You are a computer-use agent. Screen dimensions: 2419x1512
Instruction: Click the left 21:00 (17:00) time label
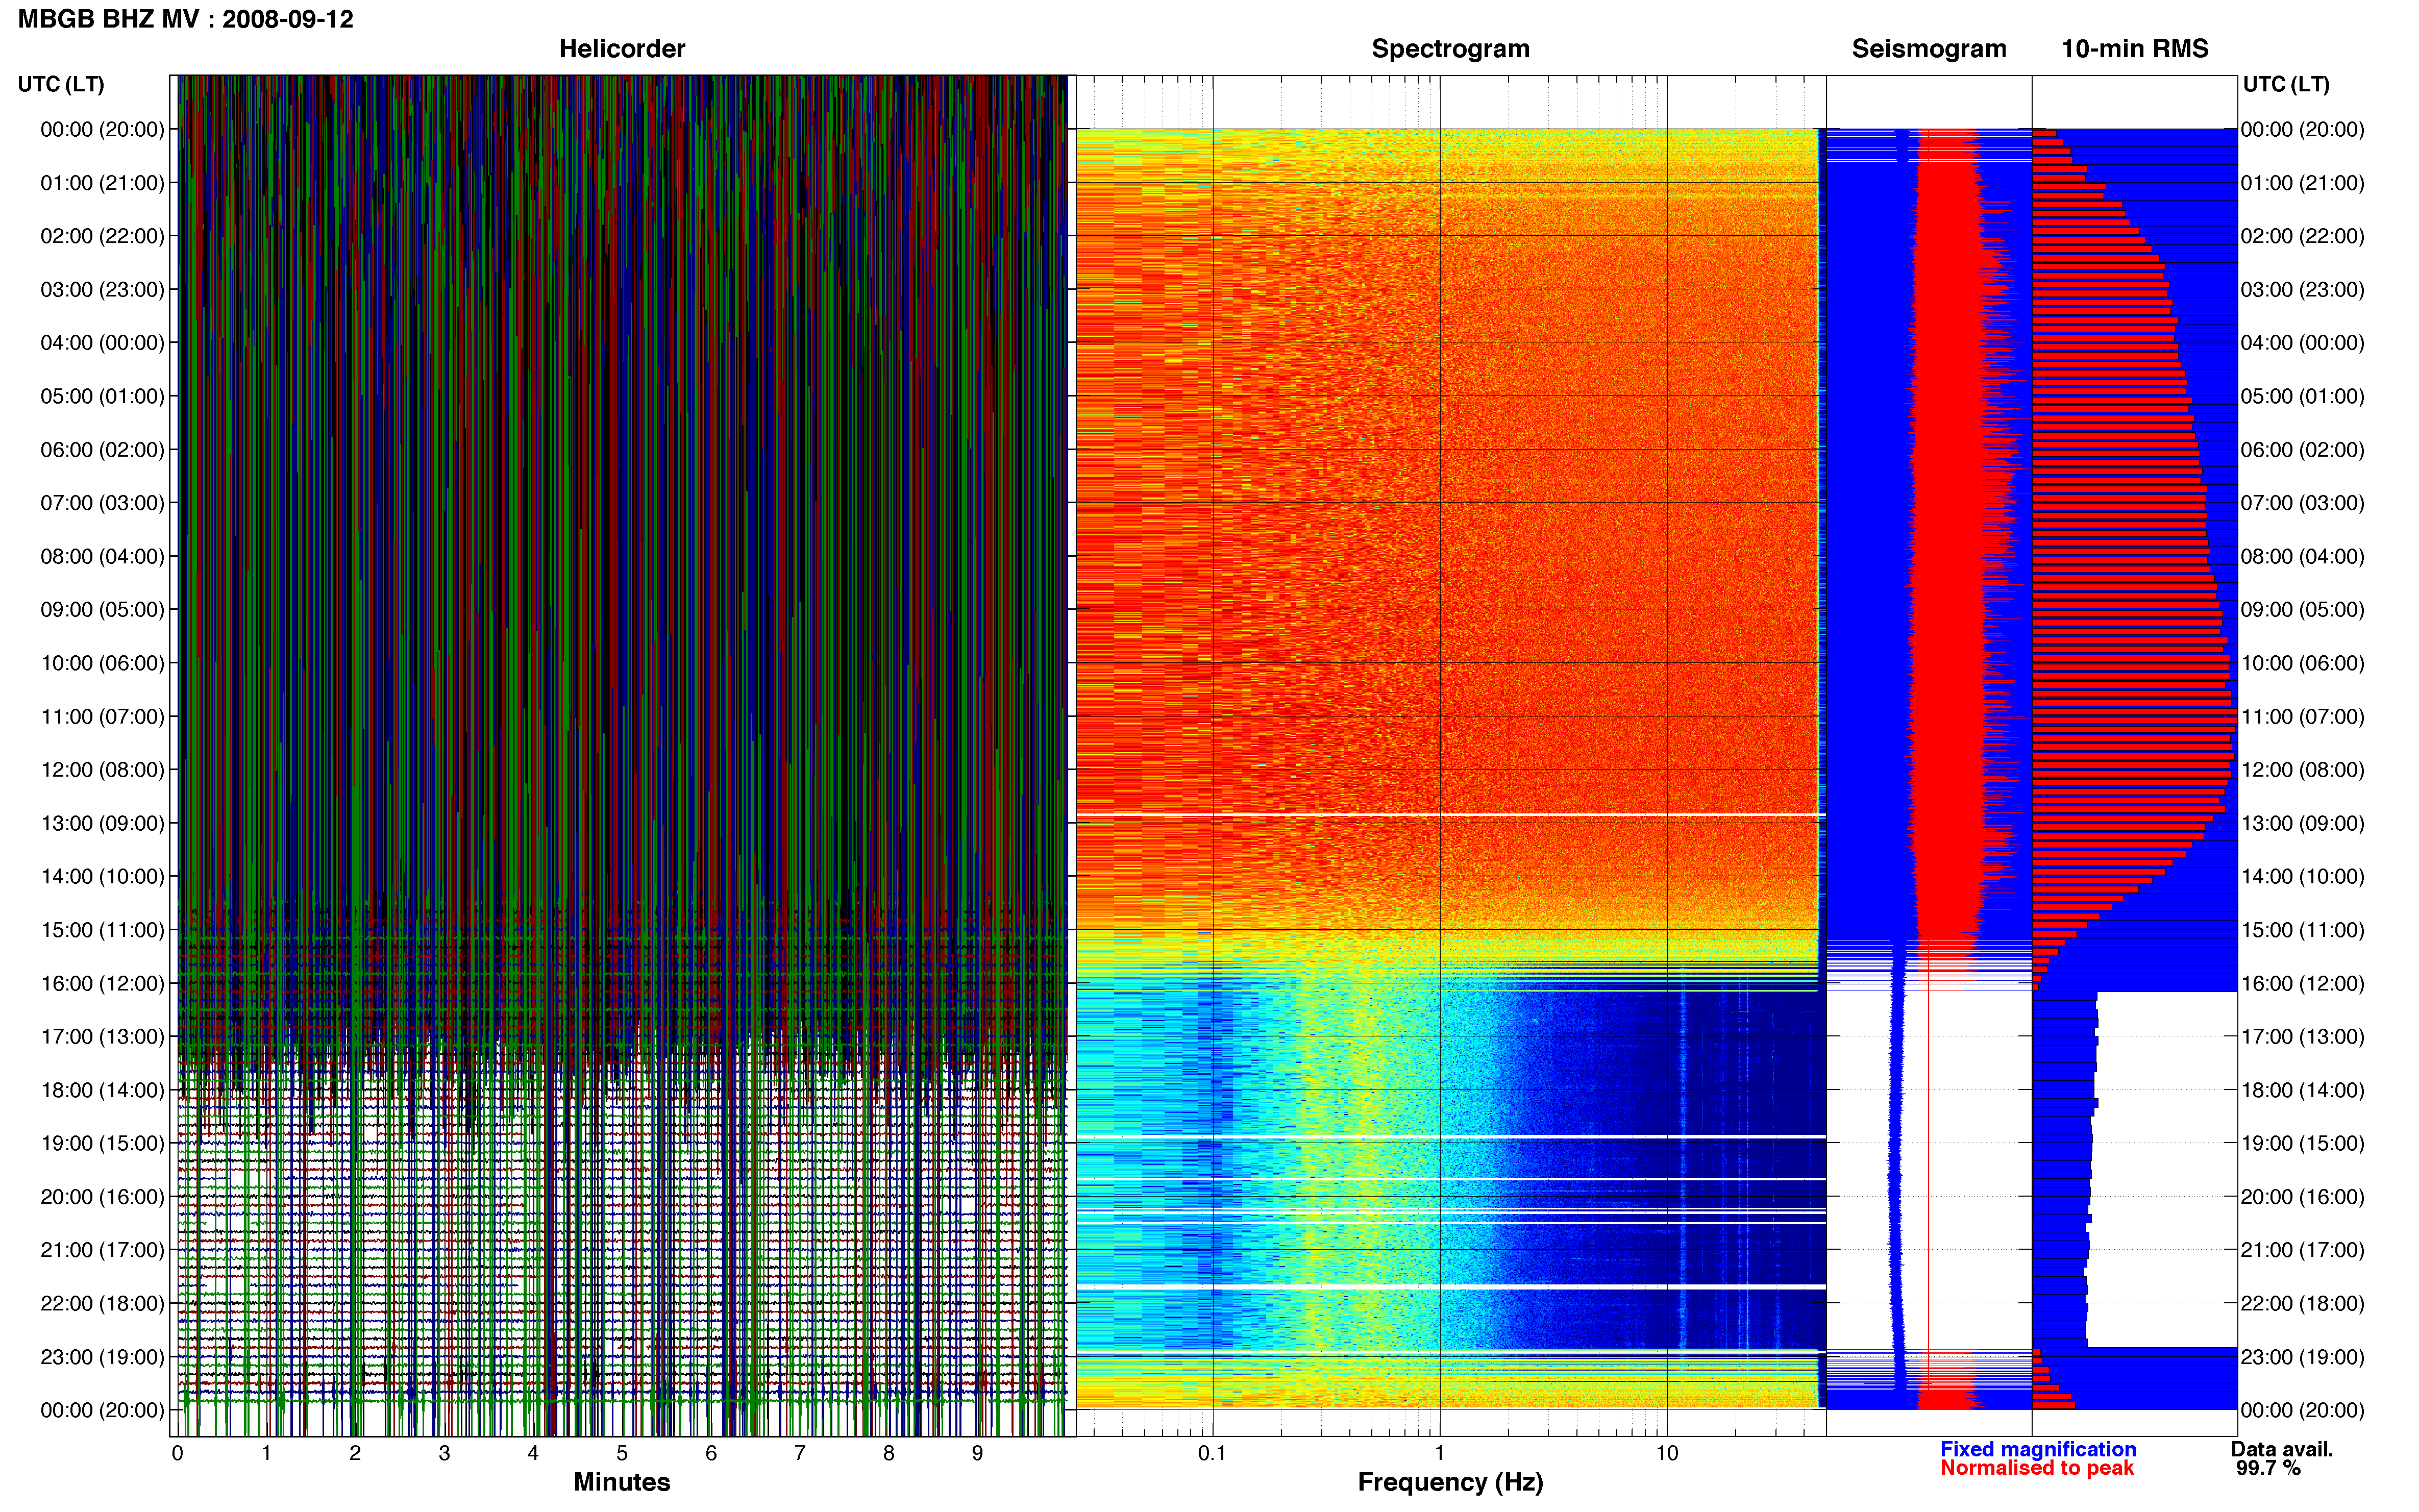[x=102, y=1250]
